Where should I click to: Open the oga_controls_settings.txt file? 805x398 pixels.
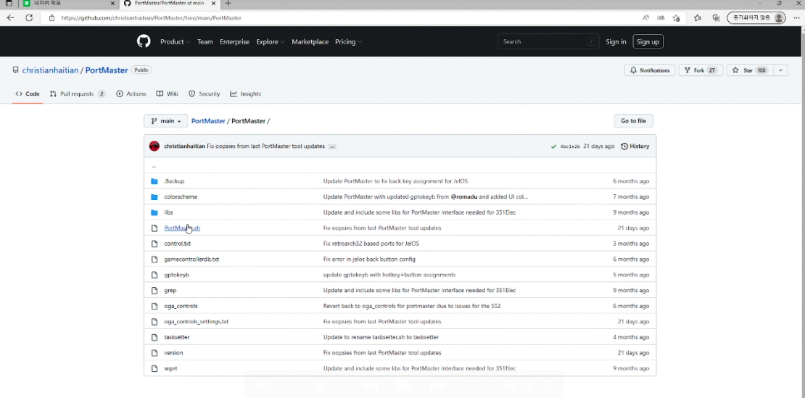196,322
